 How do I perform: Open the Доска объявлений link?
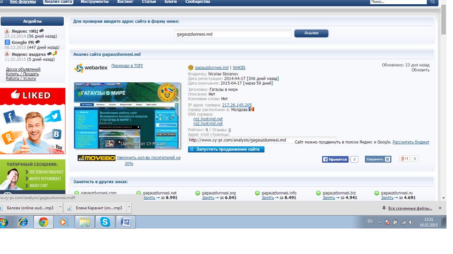[x=23, y=69]
